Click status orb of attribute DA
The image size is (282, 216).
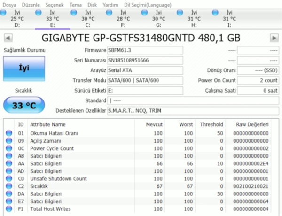9,194
